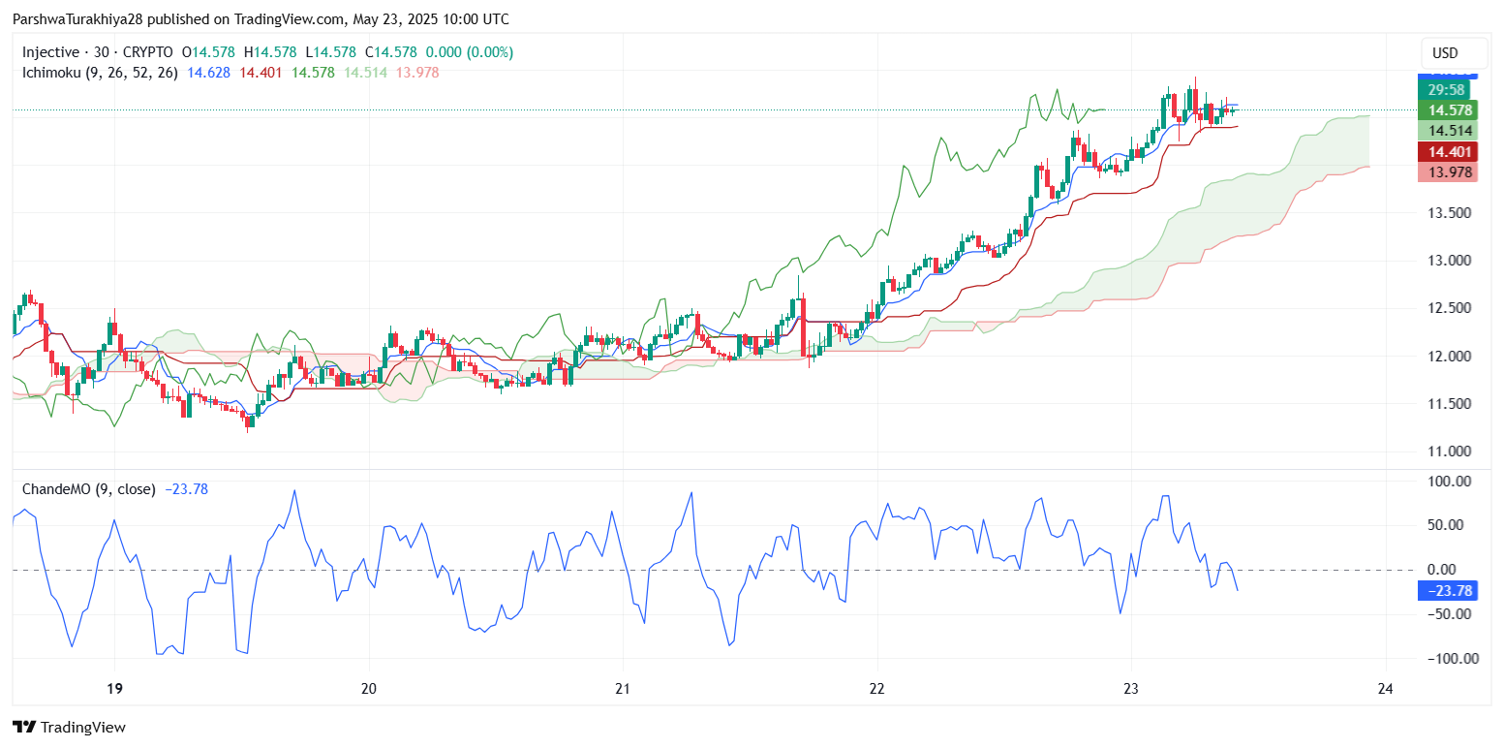Click the blue -23.78 ChandeMO value tag
Image resolution: width=1504 pixels, height=748 pixels.
click(1449, 590)
